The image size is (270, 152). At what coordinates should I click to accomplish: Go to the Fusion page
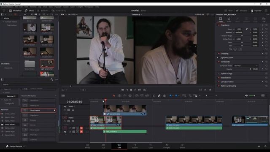click(135, 146)
